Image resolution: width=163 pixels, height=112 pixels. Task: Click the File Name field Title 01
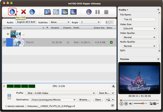pos(139,20)
